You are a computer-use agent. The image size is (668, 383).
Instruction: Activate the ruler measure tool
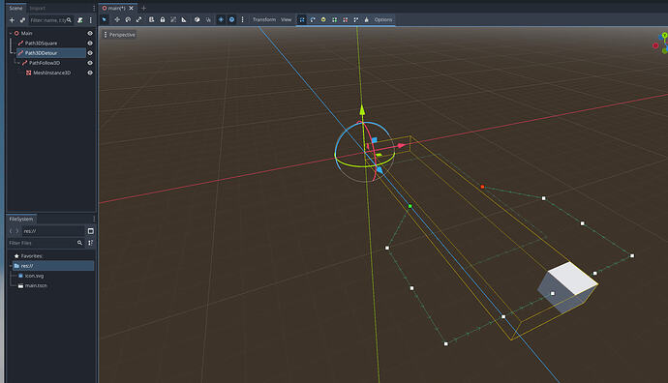(x=184, y=19)
